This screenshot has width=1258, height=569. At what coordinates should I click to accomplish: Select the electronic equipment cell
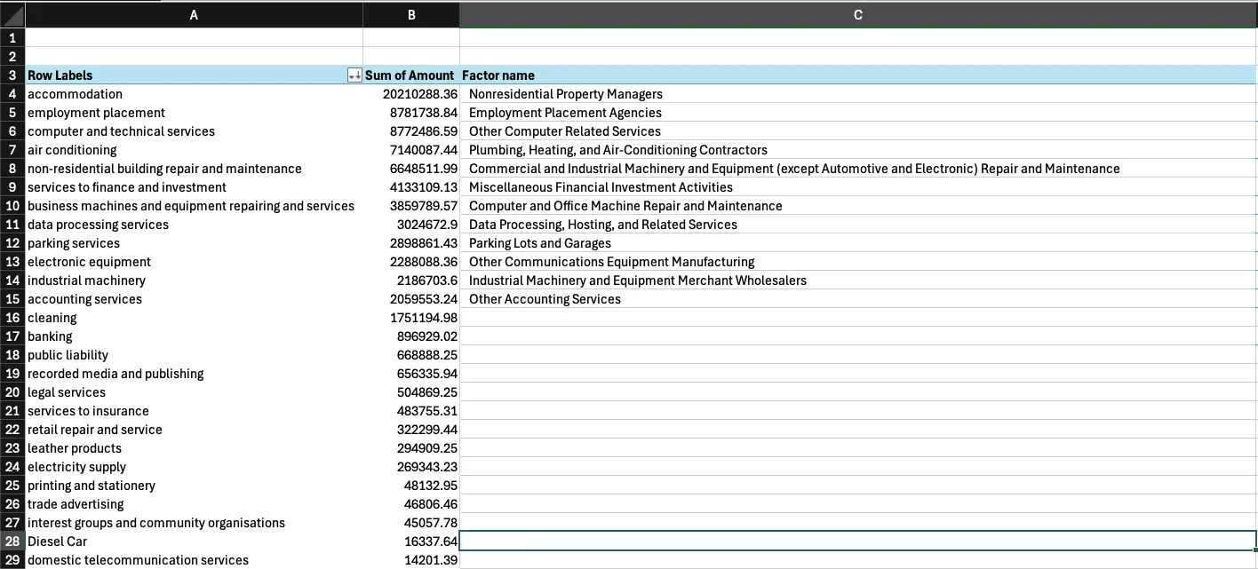(194, 262)
